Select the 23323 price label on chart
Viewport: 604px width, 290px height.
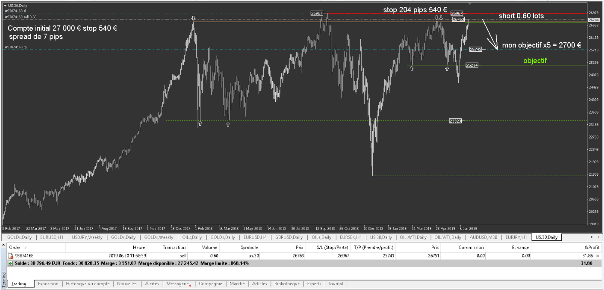(455, 121)
